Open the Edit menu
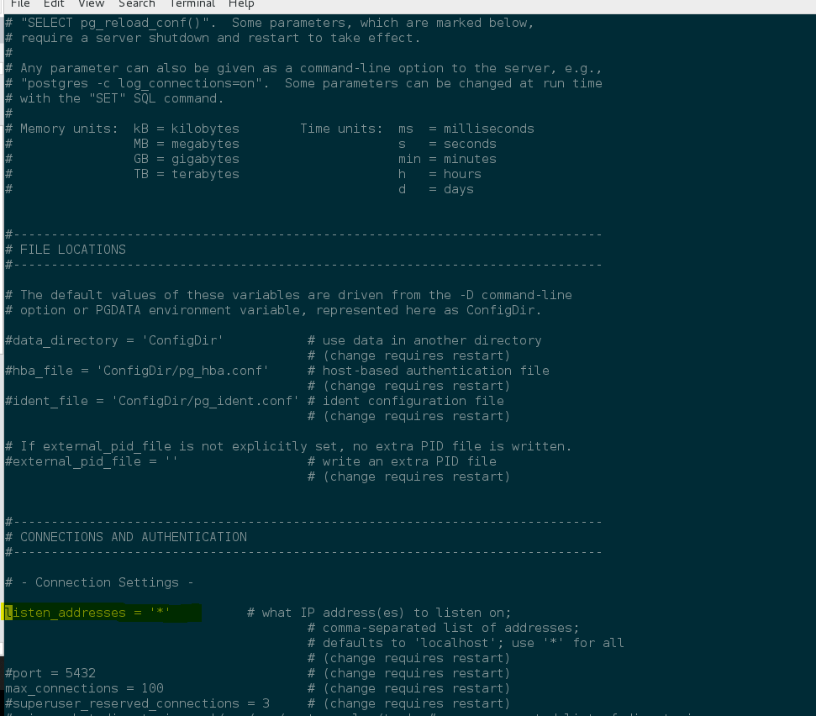The height and width of the screenshot is (716, 816). point(54,4)
